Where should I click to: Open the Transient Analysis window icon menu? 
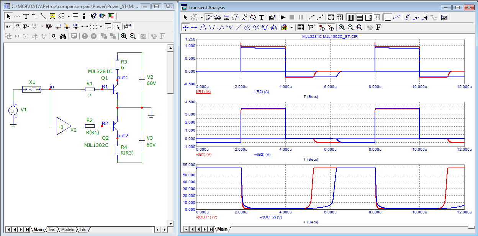click(x=184, y=8)
